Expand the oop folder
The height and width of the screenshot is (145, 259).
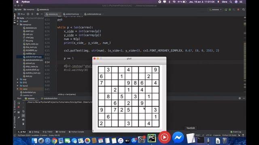pos(18,79)
